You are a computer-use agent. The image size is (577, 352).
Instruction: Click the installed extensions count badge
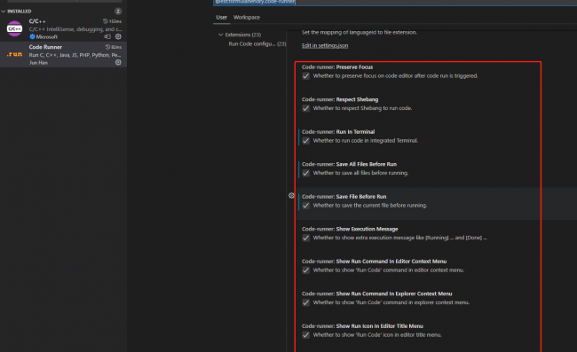(x=118, y=12)
